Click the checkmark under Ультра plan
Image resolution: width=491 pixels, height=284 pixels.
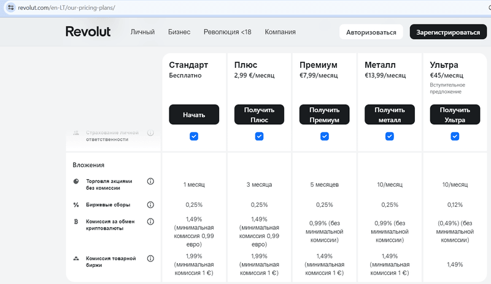455,136
